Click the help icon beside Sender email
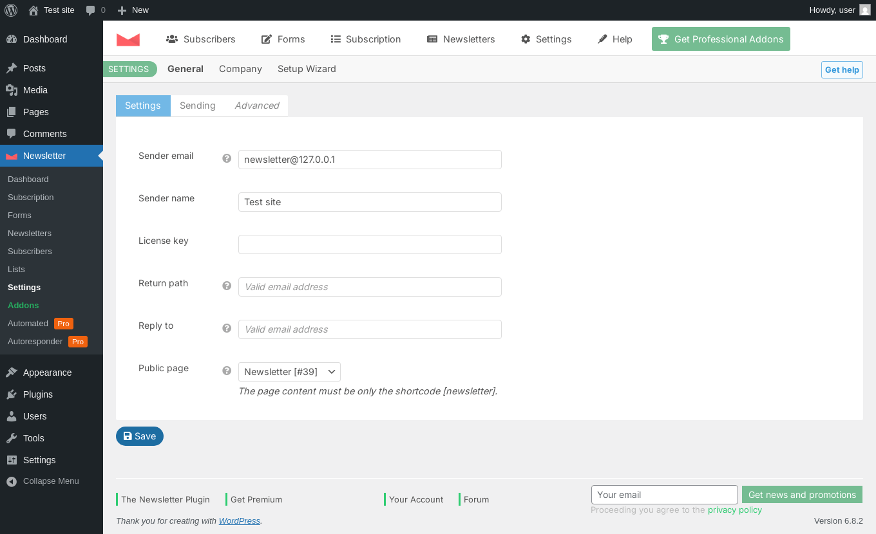 coord(227,158)
